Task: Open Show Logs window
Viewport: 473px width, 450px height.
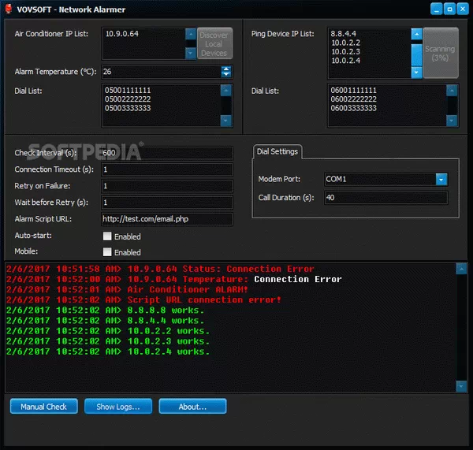Action: point(118,407)
